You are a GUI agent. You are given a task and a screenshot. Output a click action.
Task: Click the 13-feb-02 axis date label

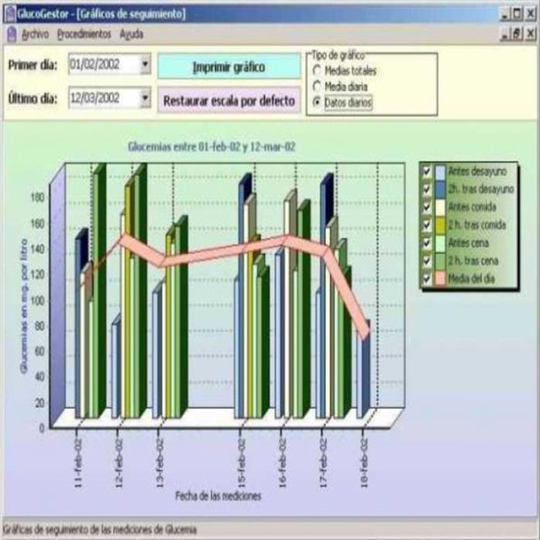(160, 463)
